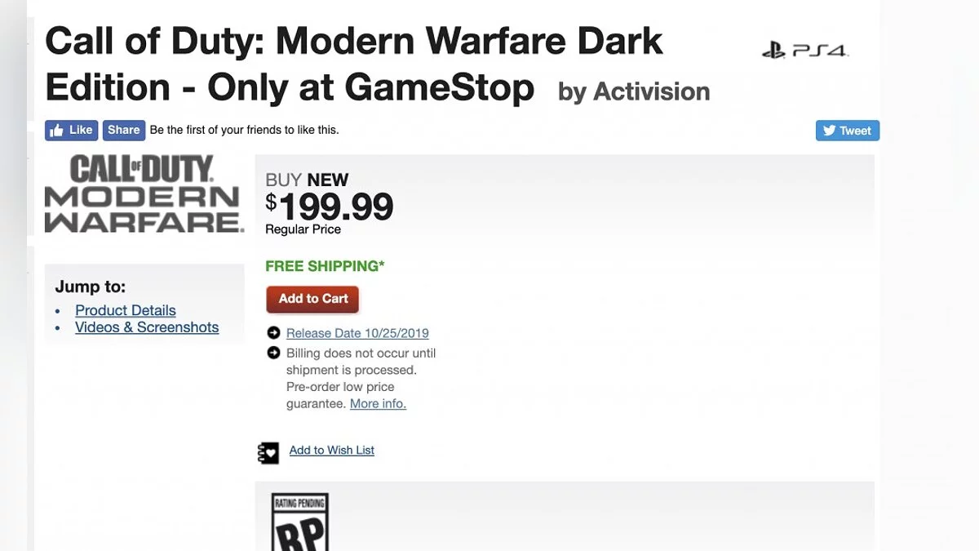Viewport: 979px width, 551px height.
Task: Click the "Be the first of your friends" text
Action: [244, 130]
